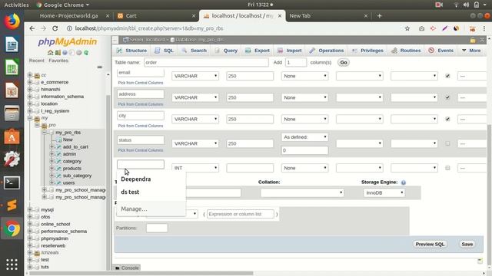Screen dimensions: 492x276
Task: Click default value field showing 0
Action: [x=304, y=150]
